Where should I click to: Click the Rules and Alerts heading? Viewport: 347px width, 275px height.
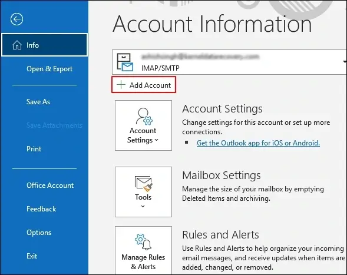[x=220, y=235]
